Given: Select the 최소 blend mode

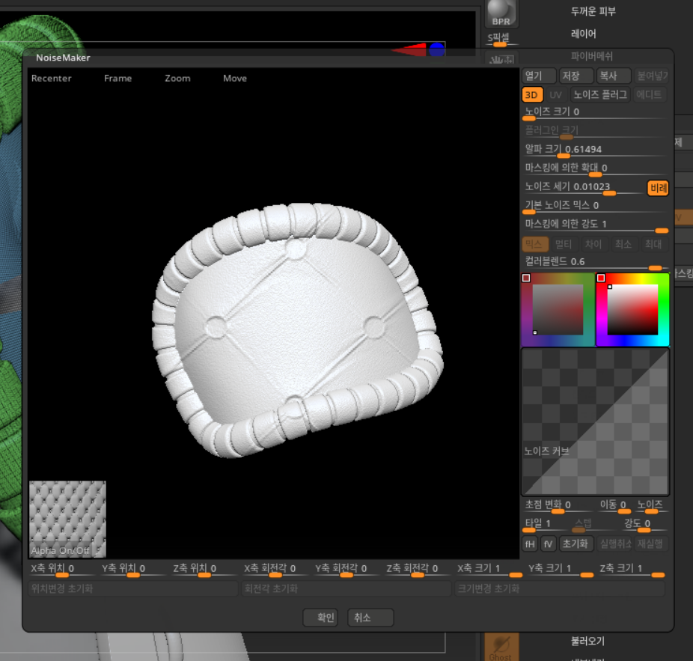Looking at the screenshot, I should point(623,244).
